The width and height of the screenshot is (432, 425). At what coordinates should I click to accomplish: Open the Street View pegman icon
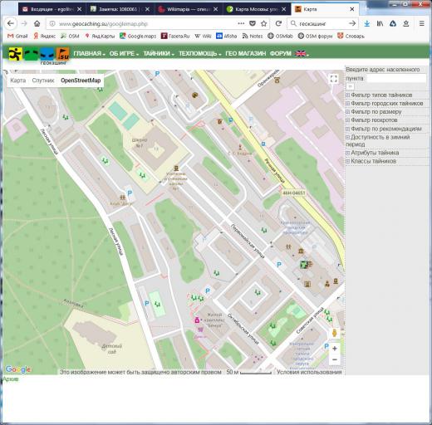[x=335, y=333]
